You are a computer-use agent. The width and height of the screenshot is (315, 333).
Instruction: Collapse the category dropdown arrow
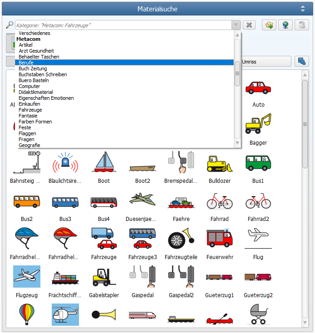coord(236,25)
